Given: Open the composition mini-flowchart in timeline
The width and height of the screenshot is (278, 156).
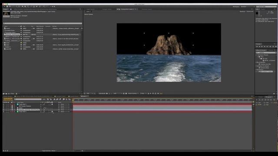Looking at the screenshot, I should 43,99.
